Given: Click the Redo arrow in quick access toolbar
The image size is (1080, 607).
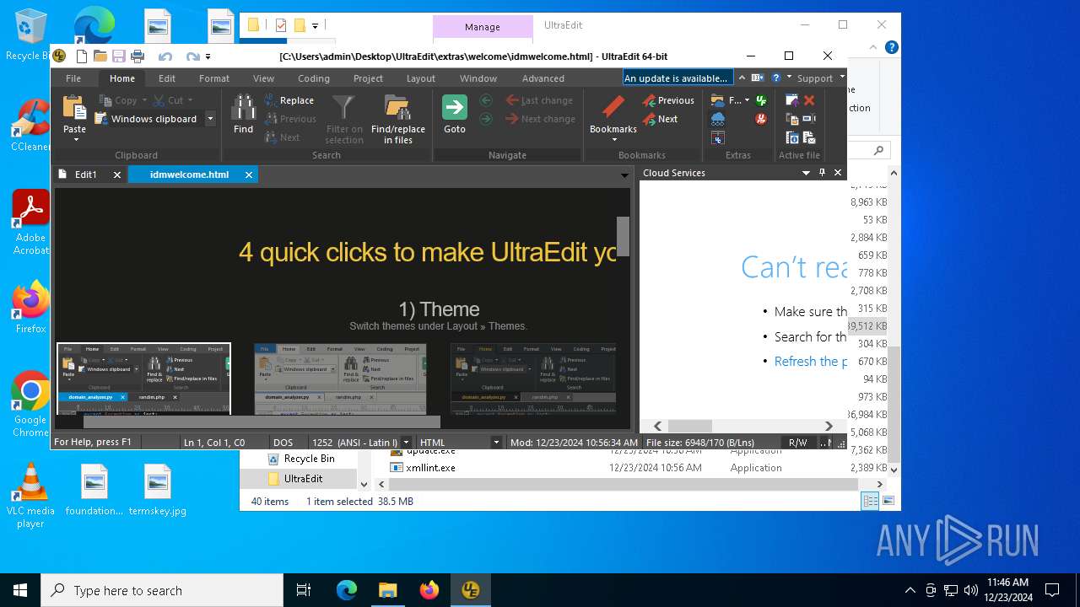Looking at the screenshot, I should [x=193, y=56].
